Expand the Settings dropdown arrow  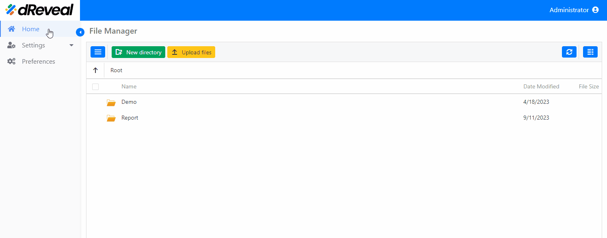click(71, 45)
